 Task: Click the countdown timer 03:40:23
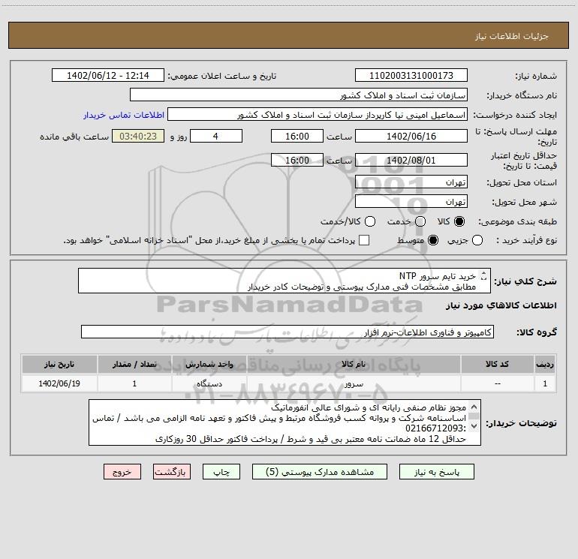pyautogui.click(x=138, y=137)
